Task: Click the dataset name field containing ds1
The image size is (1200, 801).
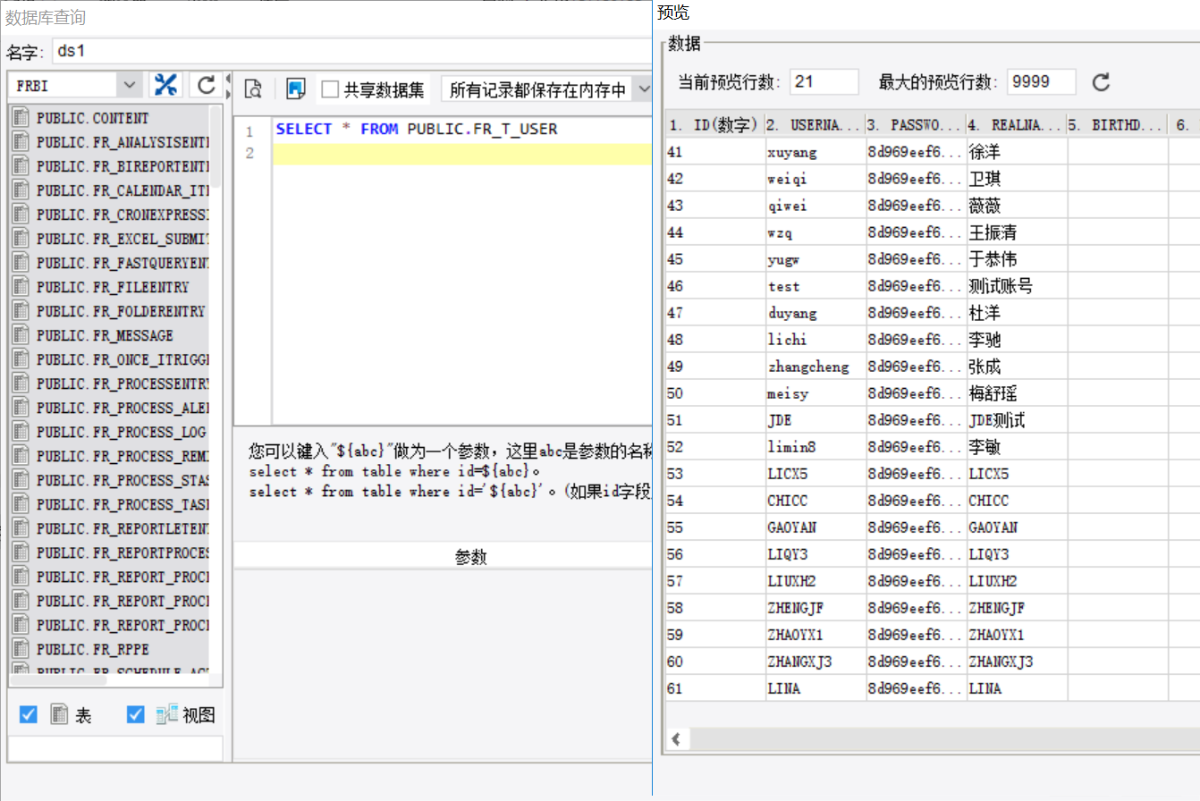Action: (x=349, y=51)
